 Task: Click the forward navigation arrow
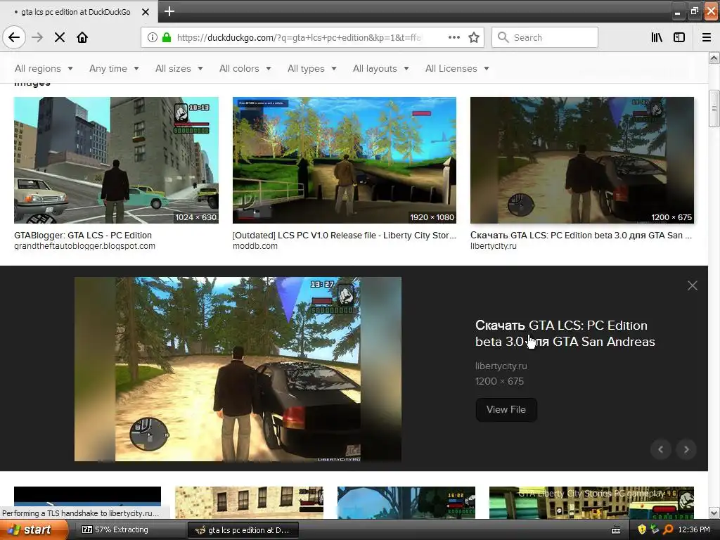pos(37,37)
